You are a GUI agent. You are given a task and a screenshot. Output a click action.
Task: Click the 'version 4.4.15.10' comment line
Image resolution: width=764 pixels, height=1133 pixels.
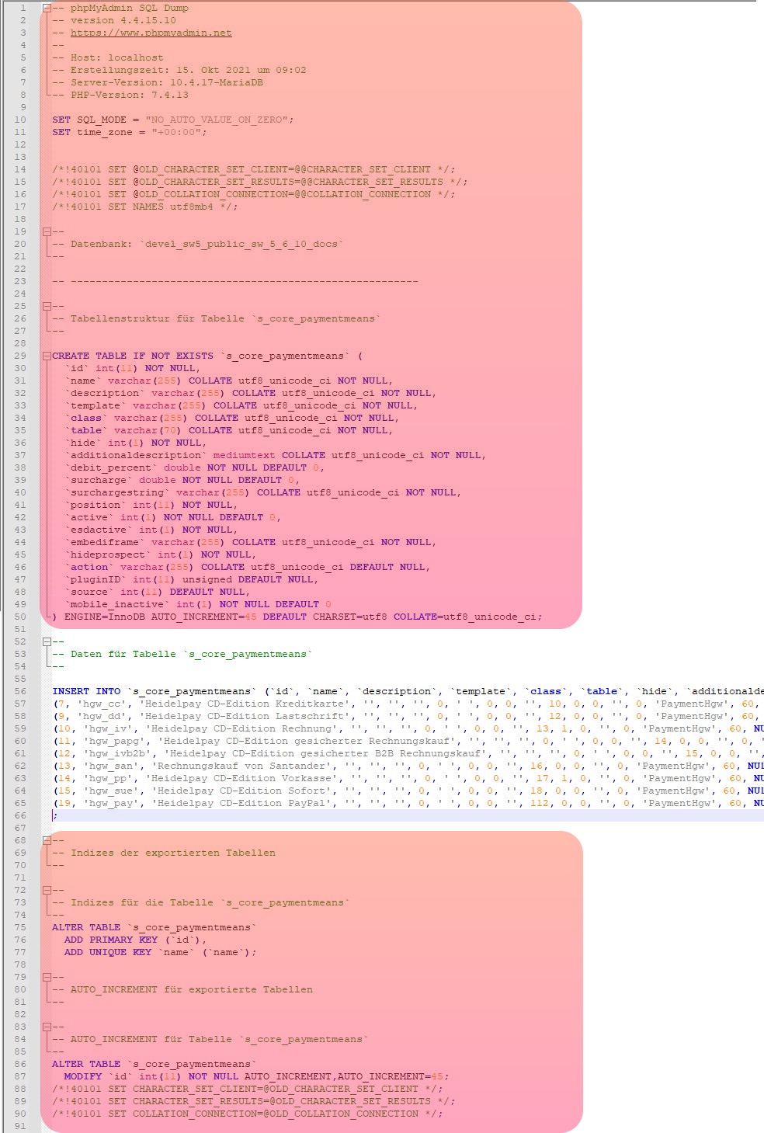pos(114,20)
